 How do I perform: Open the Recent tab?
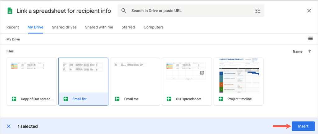click(13, 27)
